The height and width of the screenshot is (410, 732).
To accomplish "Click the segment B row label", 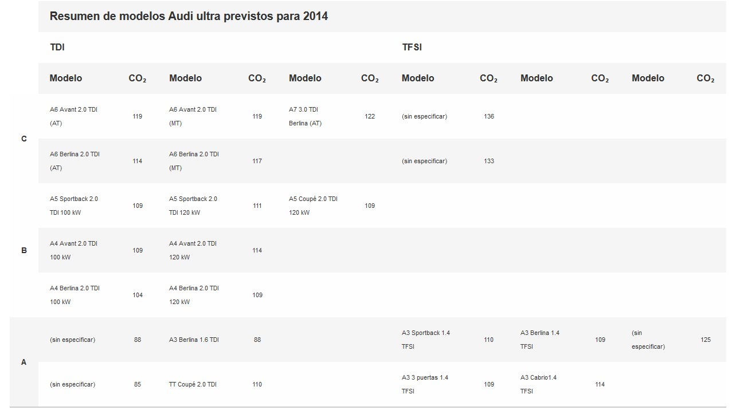I will (x=24, y=250).
